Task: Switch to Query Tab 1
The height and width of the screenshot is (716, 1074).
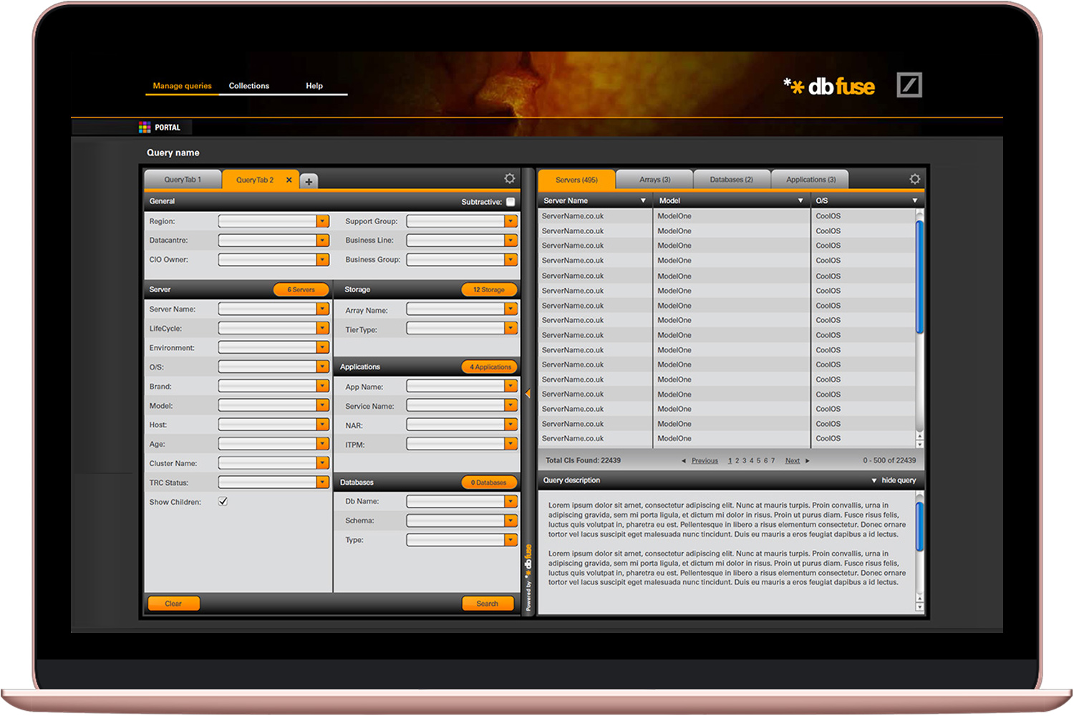Action: (183, 180)
